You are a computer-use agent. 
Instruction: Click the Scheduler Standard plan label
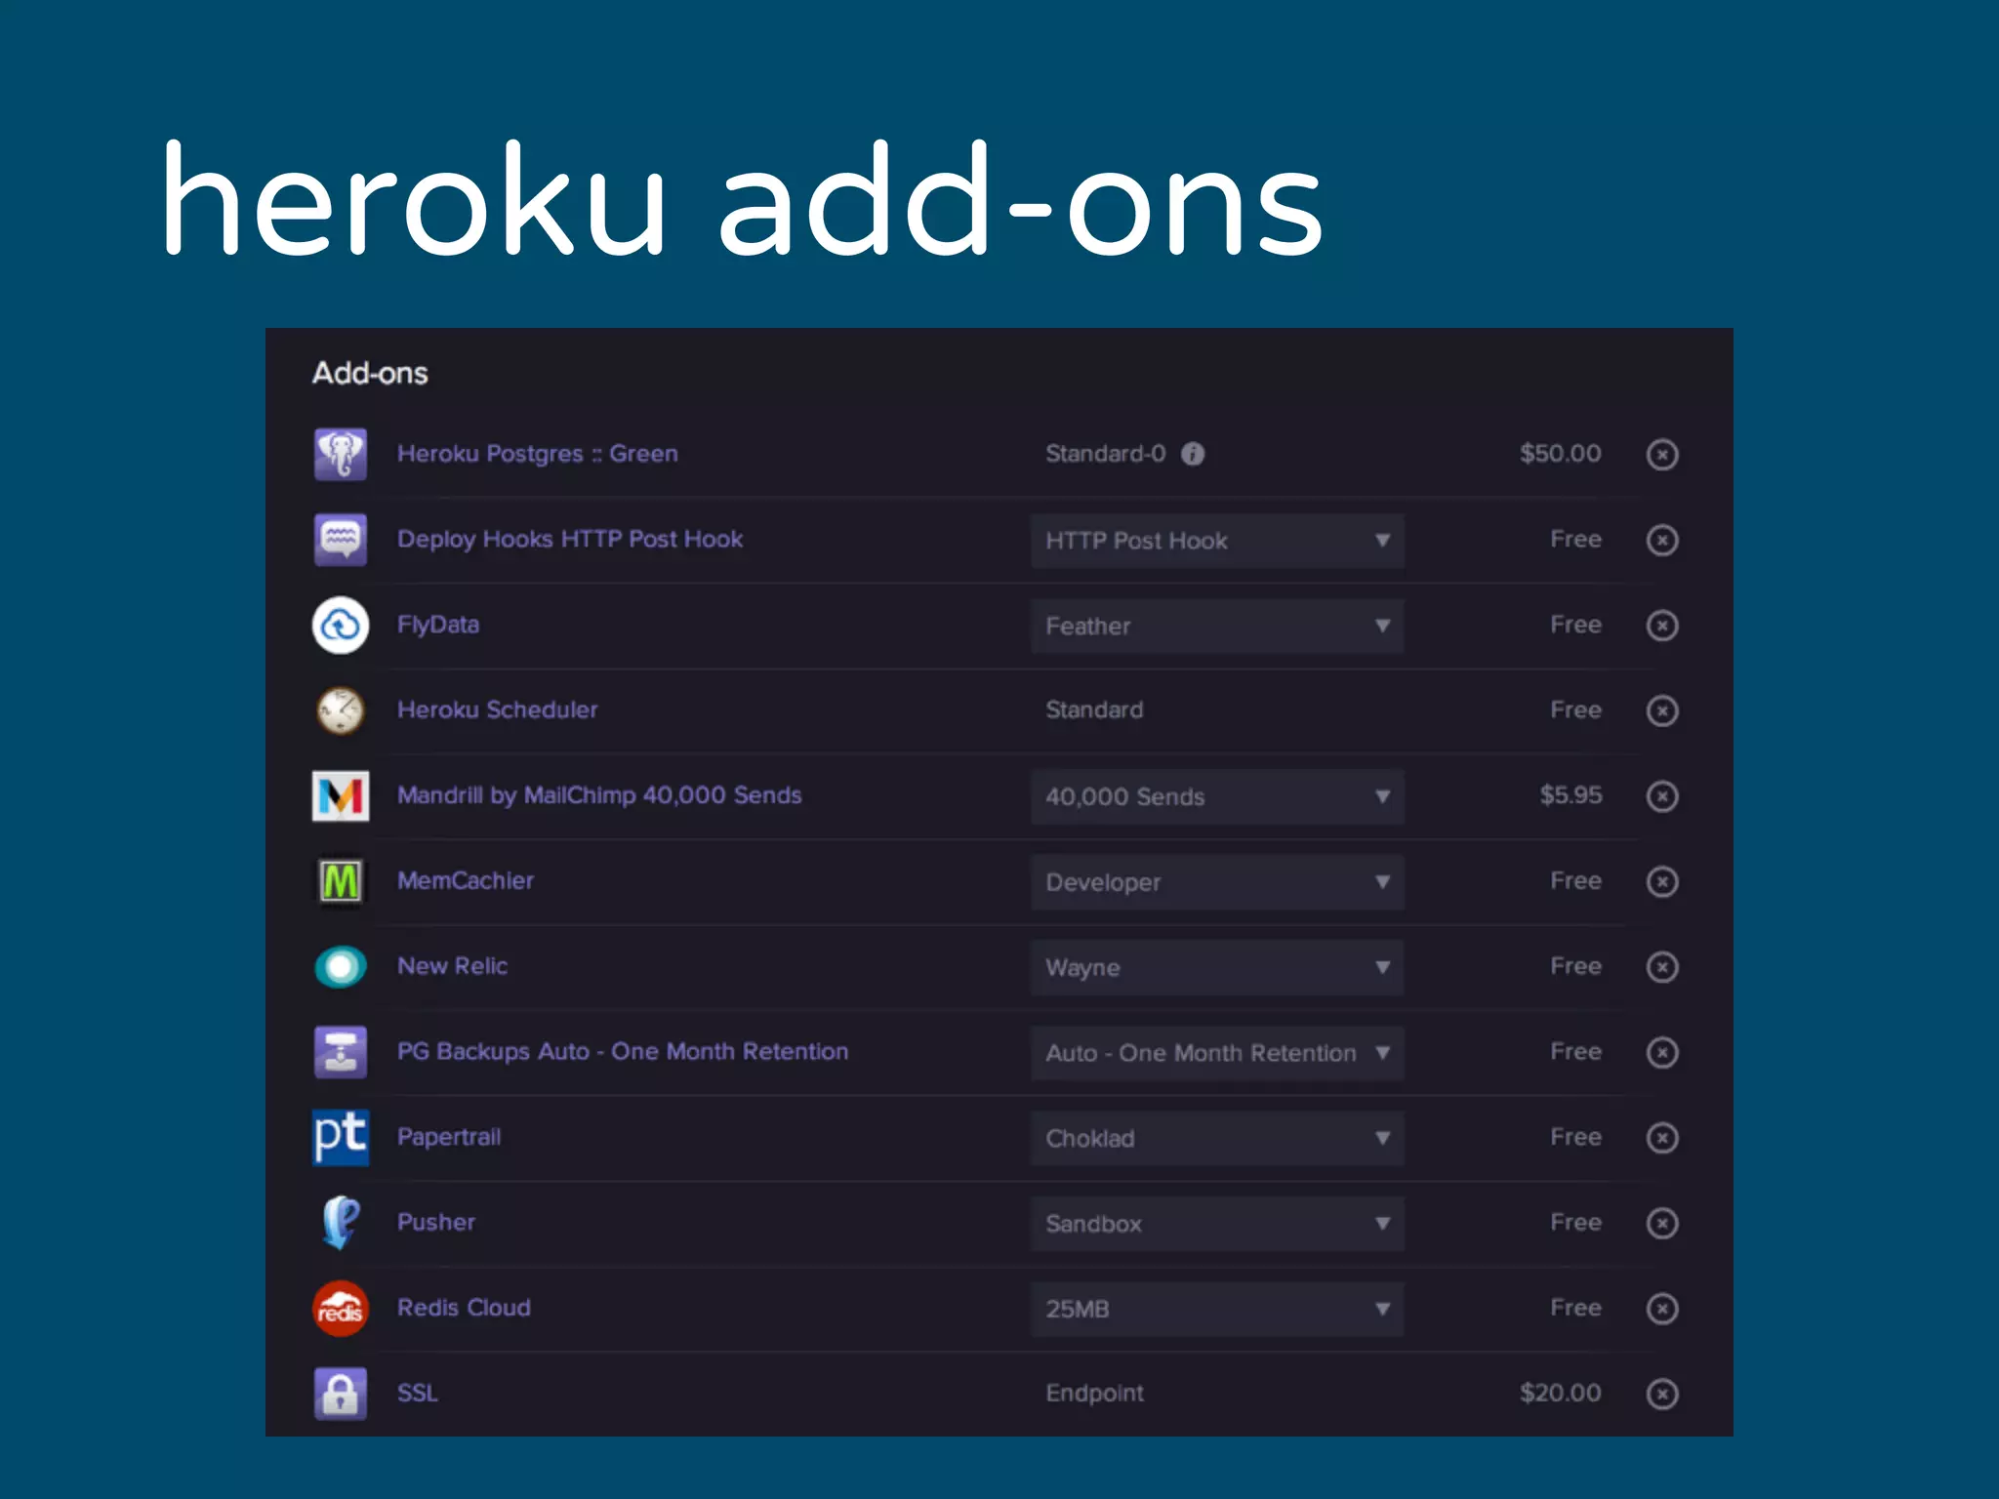(1094, 709)
